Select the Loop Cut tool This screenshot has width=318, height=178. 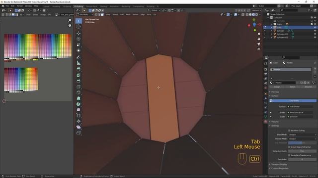79,87
